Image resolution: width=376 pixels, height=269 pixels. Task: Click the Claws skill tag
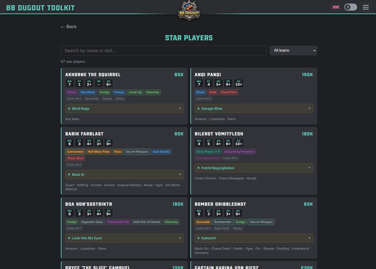72,92
